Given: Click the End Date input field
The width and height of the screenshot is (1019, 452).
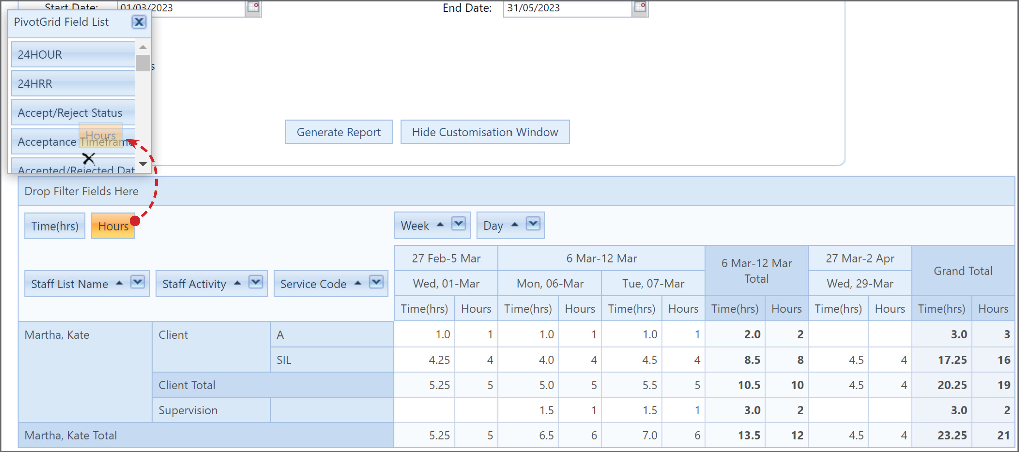Looking at the screenshot, I should click(x=567, y=8).
